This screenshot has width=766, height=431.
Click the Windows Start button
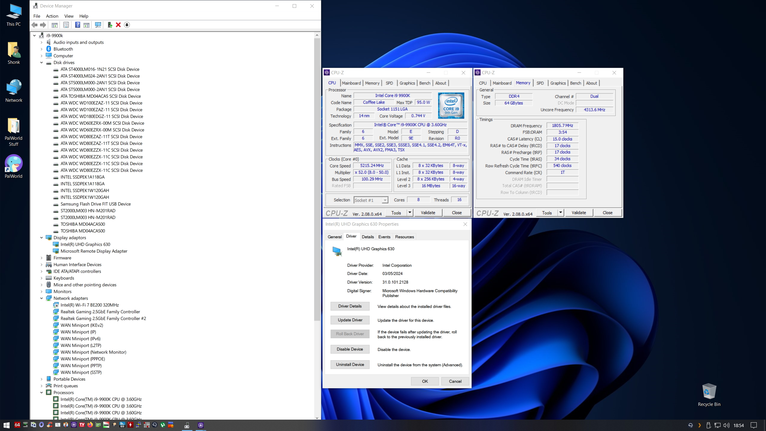click(x=7, y=425)
